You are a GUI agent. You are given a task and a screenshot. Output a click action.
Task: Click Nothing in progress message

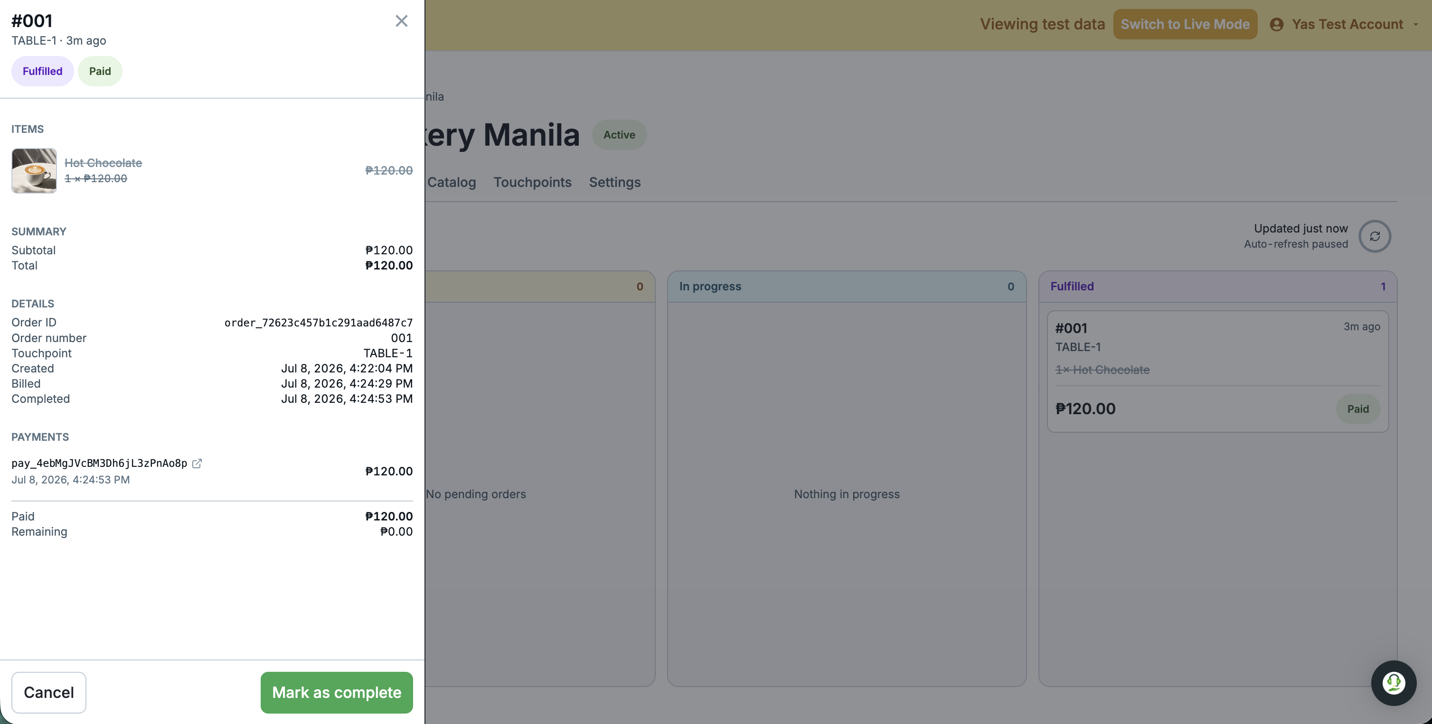point(847,494)
